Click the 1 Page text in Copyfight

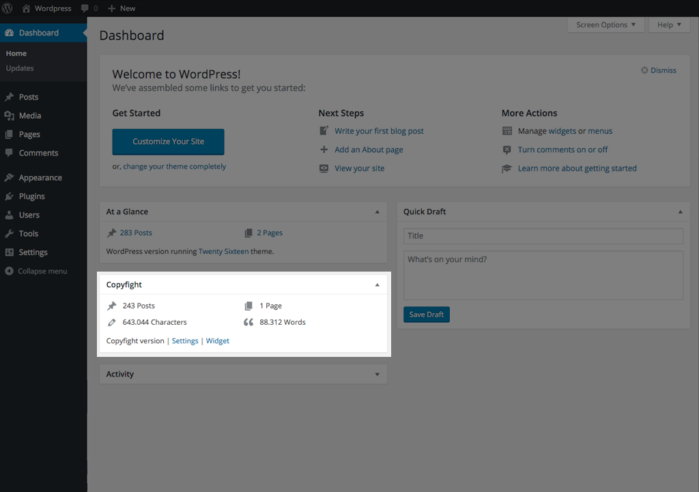coord(270,306)
